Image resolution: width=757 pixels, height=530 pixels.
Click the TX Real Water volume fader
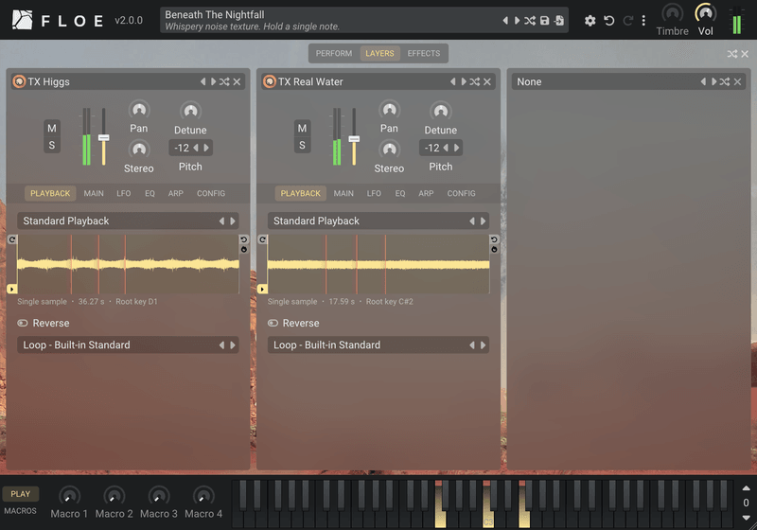[354, 139]
